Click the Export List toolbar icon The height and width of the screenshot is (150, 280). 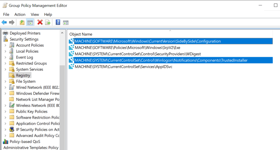pyautogui.click(x=48, y=23)
